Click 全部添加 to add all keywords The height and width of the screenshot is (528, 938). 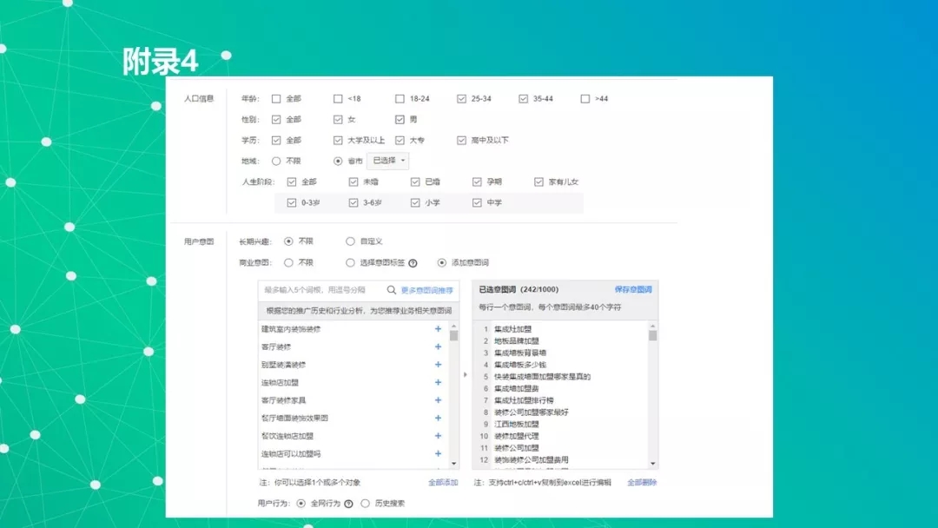[442, 482]
